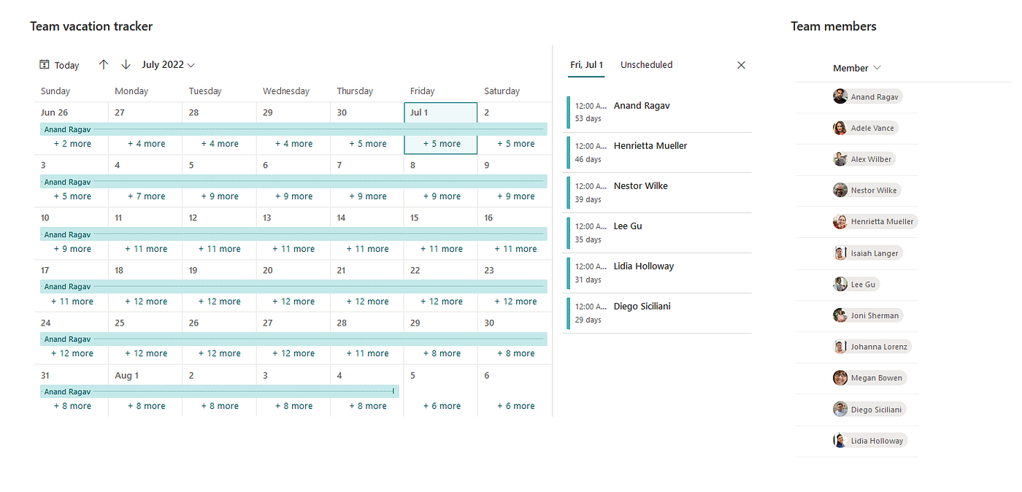The height and width of the screenshot is (492, 1022).
Task: Open Lee Gu 35 days event
Action: click(x=659, y=233)
